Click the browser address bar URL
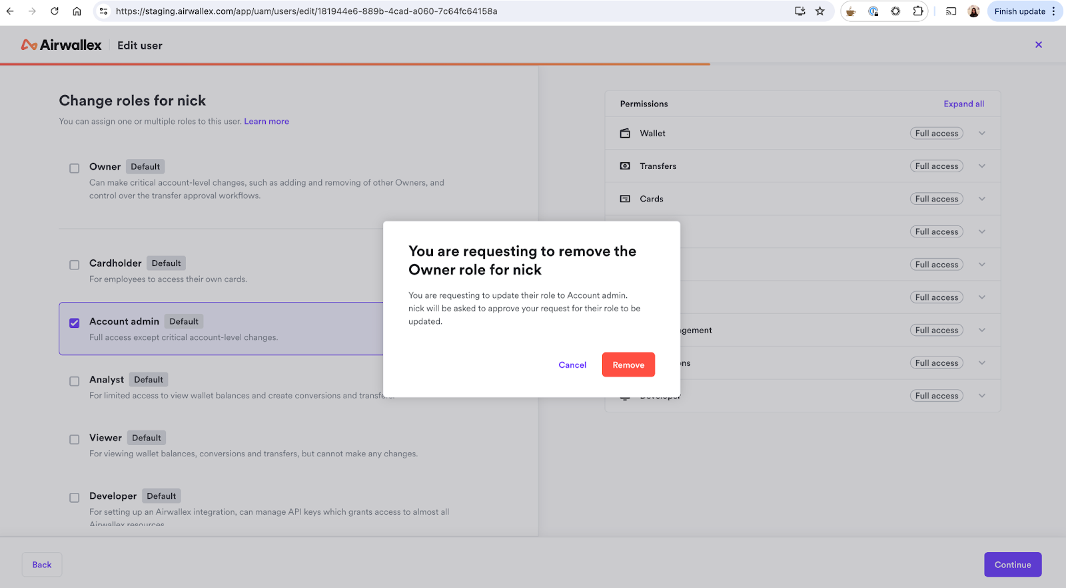The width and height of the screenshot is (1066, 588). tap(306, 11)
